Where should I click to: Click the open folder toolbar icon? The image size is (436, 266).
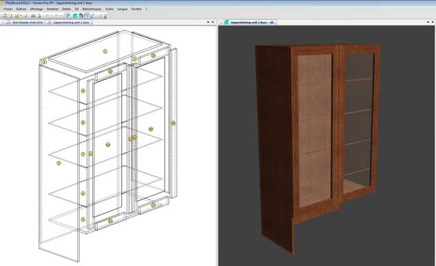(x=17, y=16)
